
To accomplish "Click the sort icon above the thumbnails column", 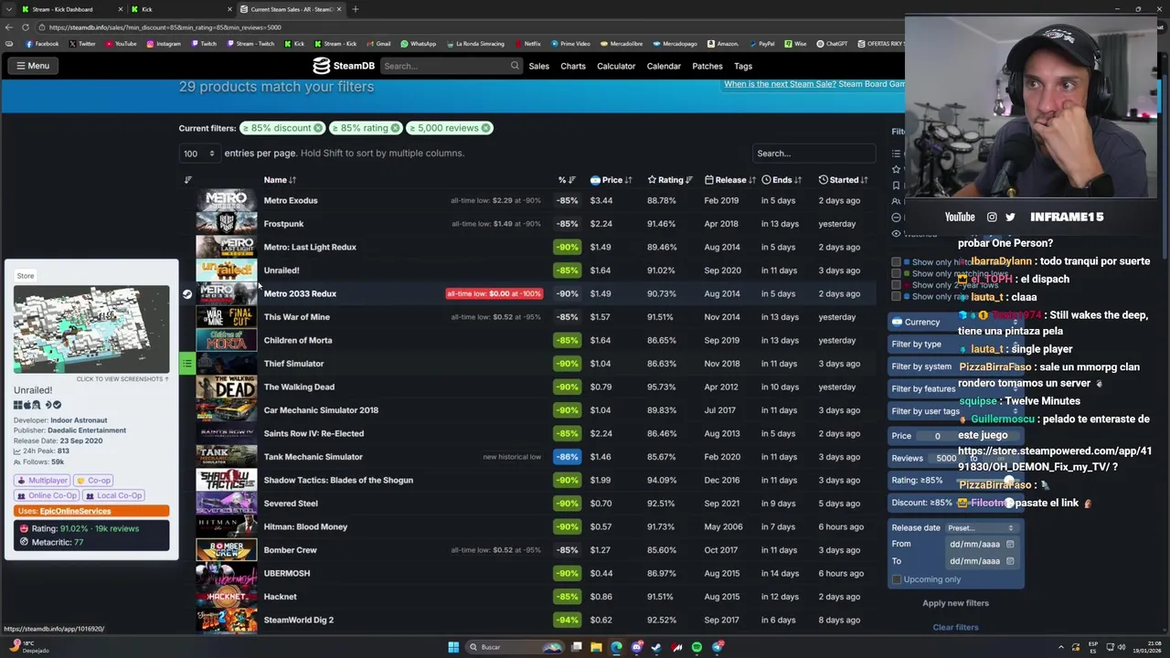I will tap(188, 180).
